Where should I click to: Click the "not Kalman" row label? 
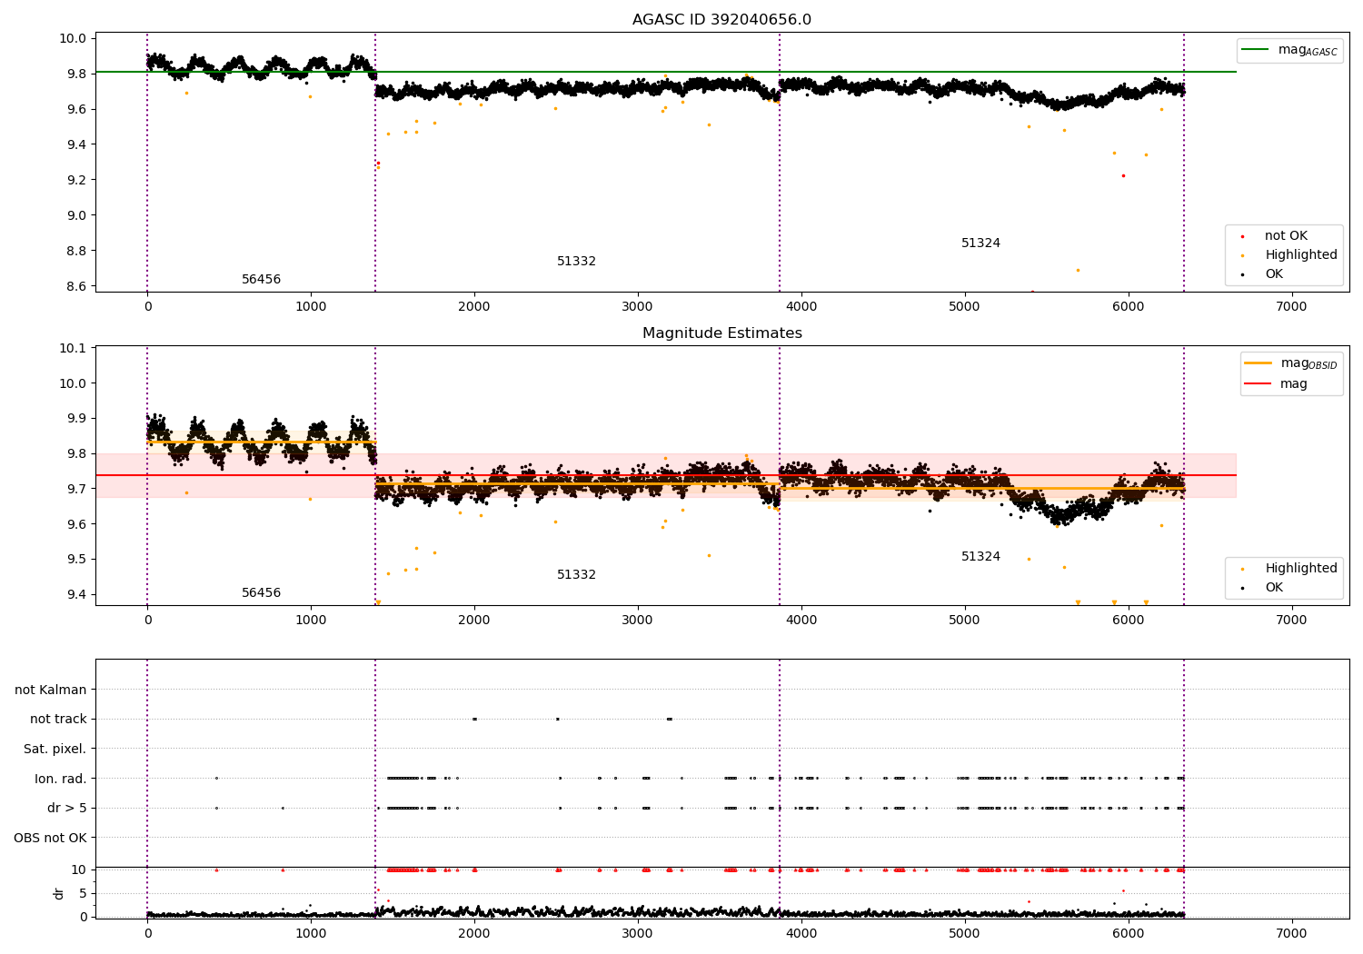click(51, 690)
